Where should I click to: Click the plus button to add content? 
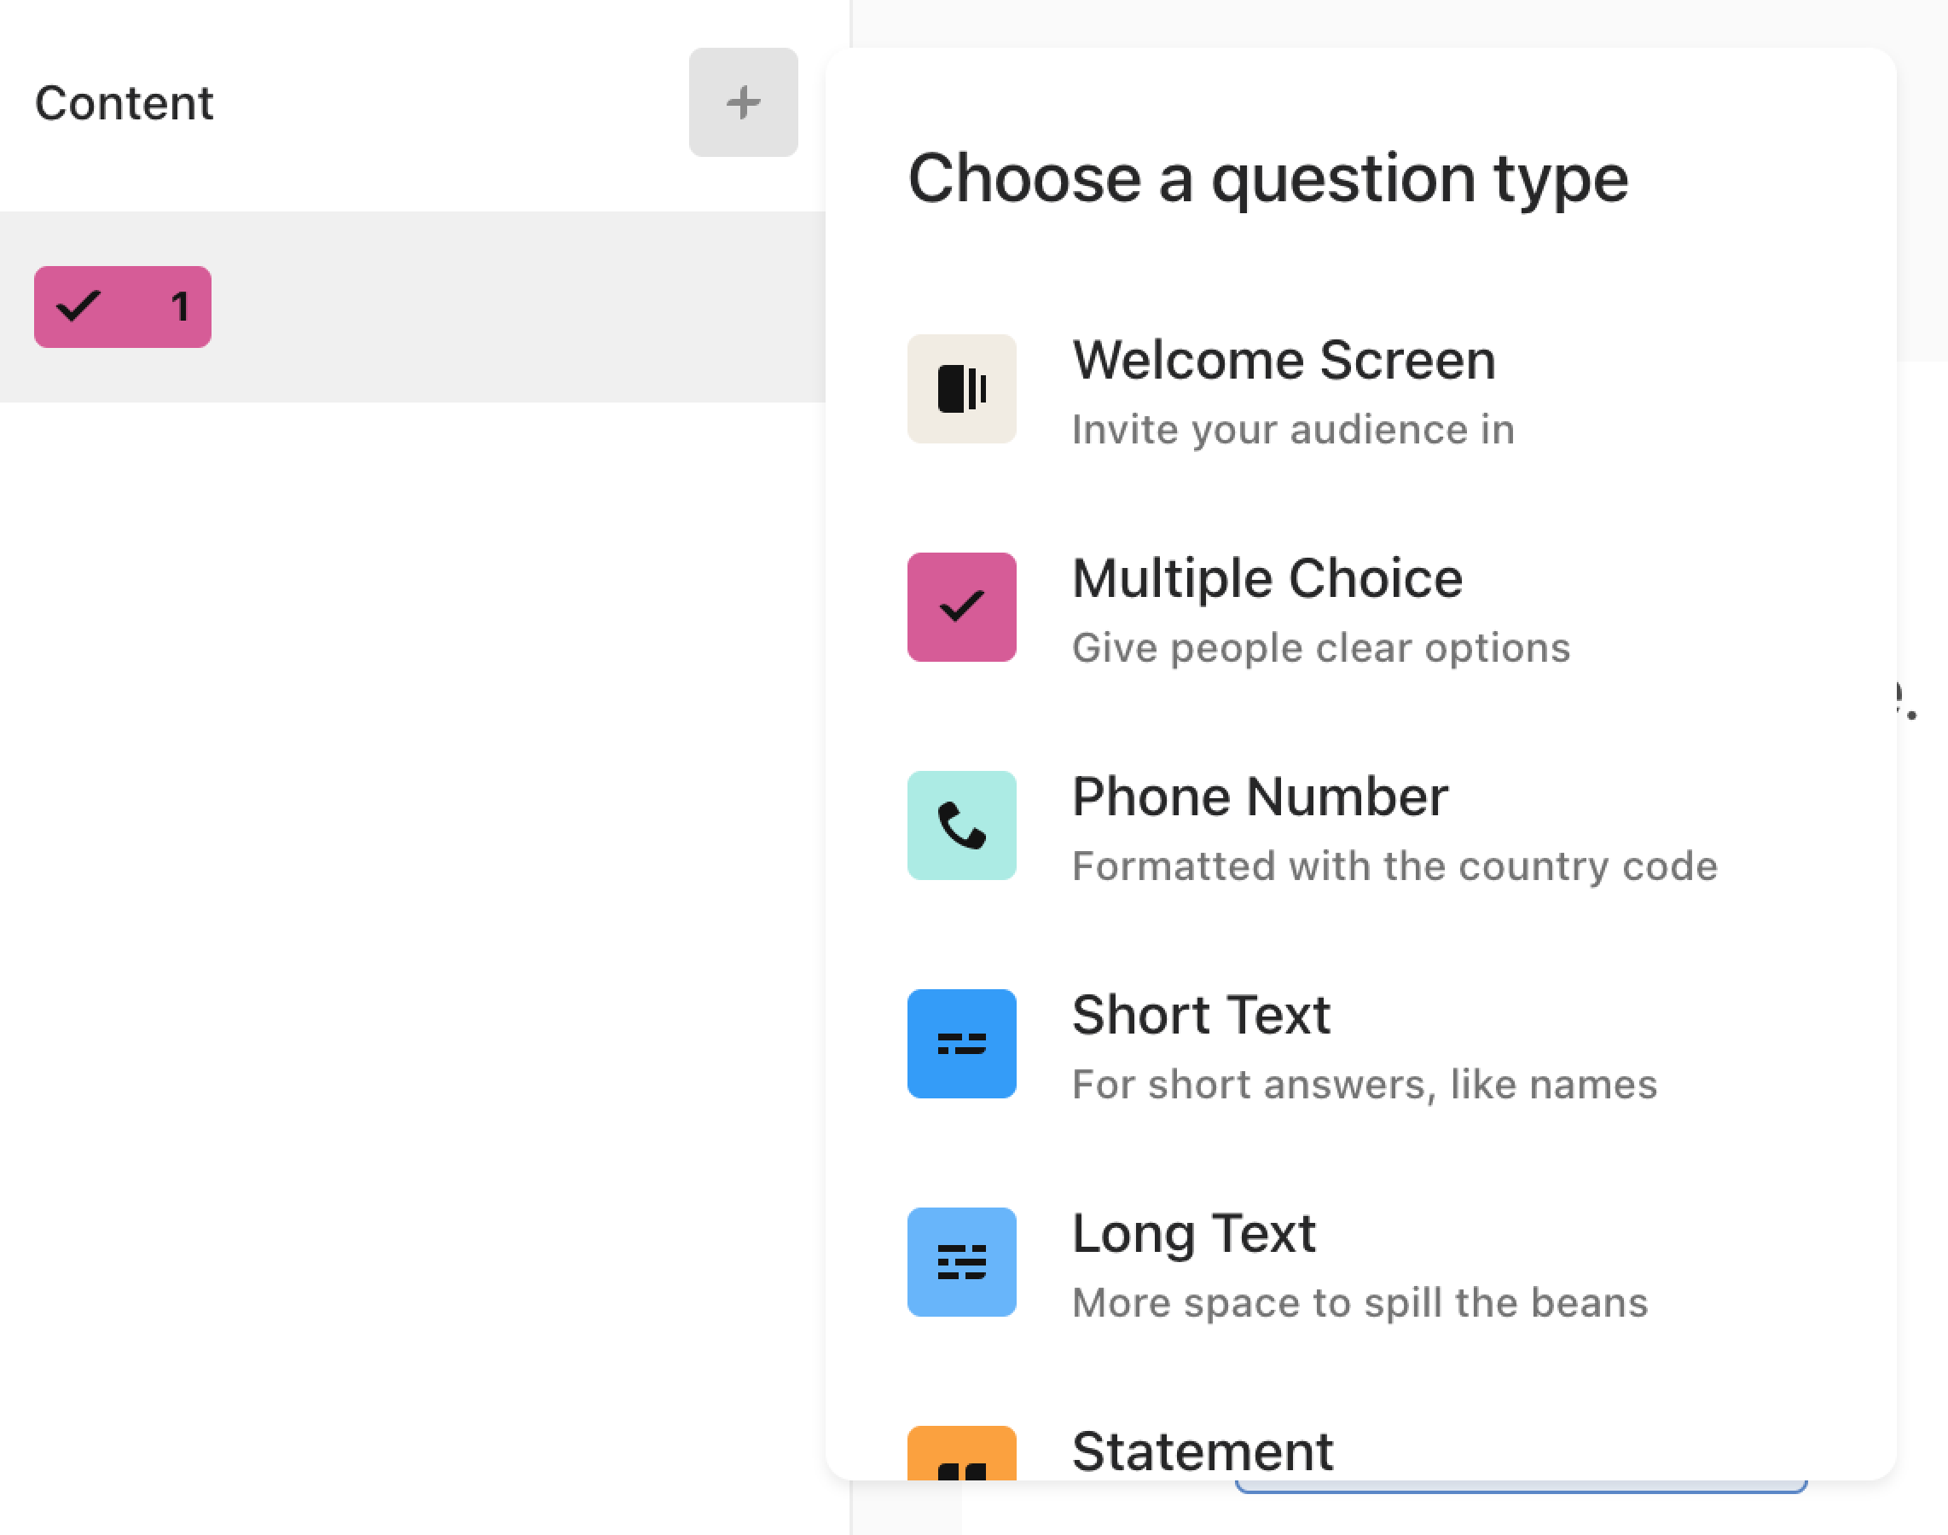click(743, 102)
